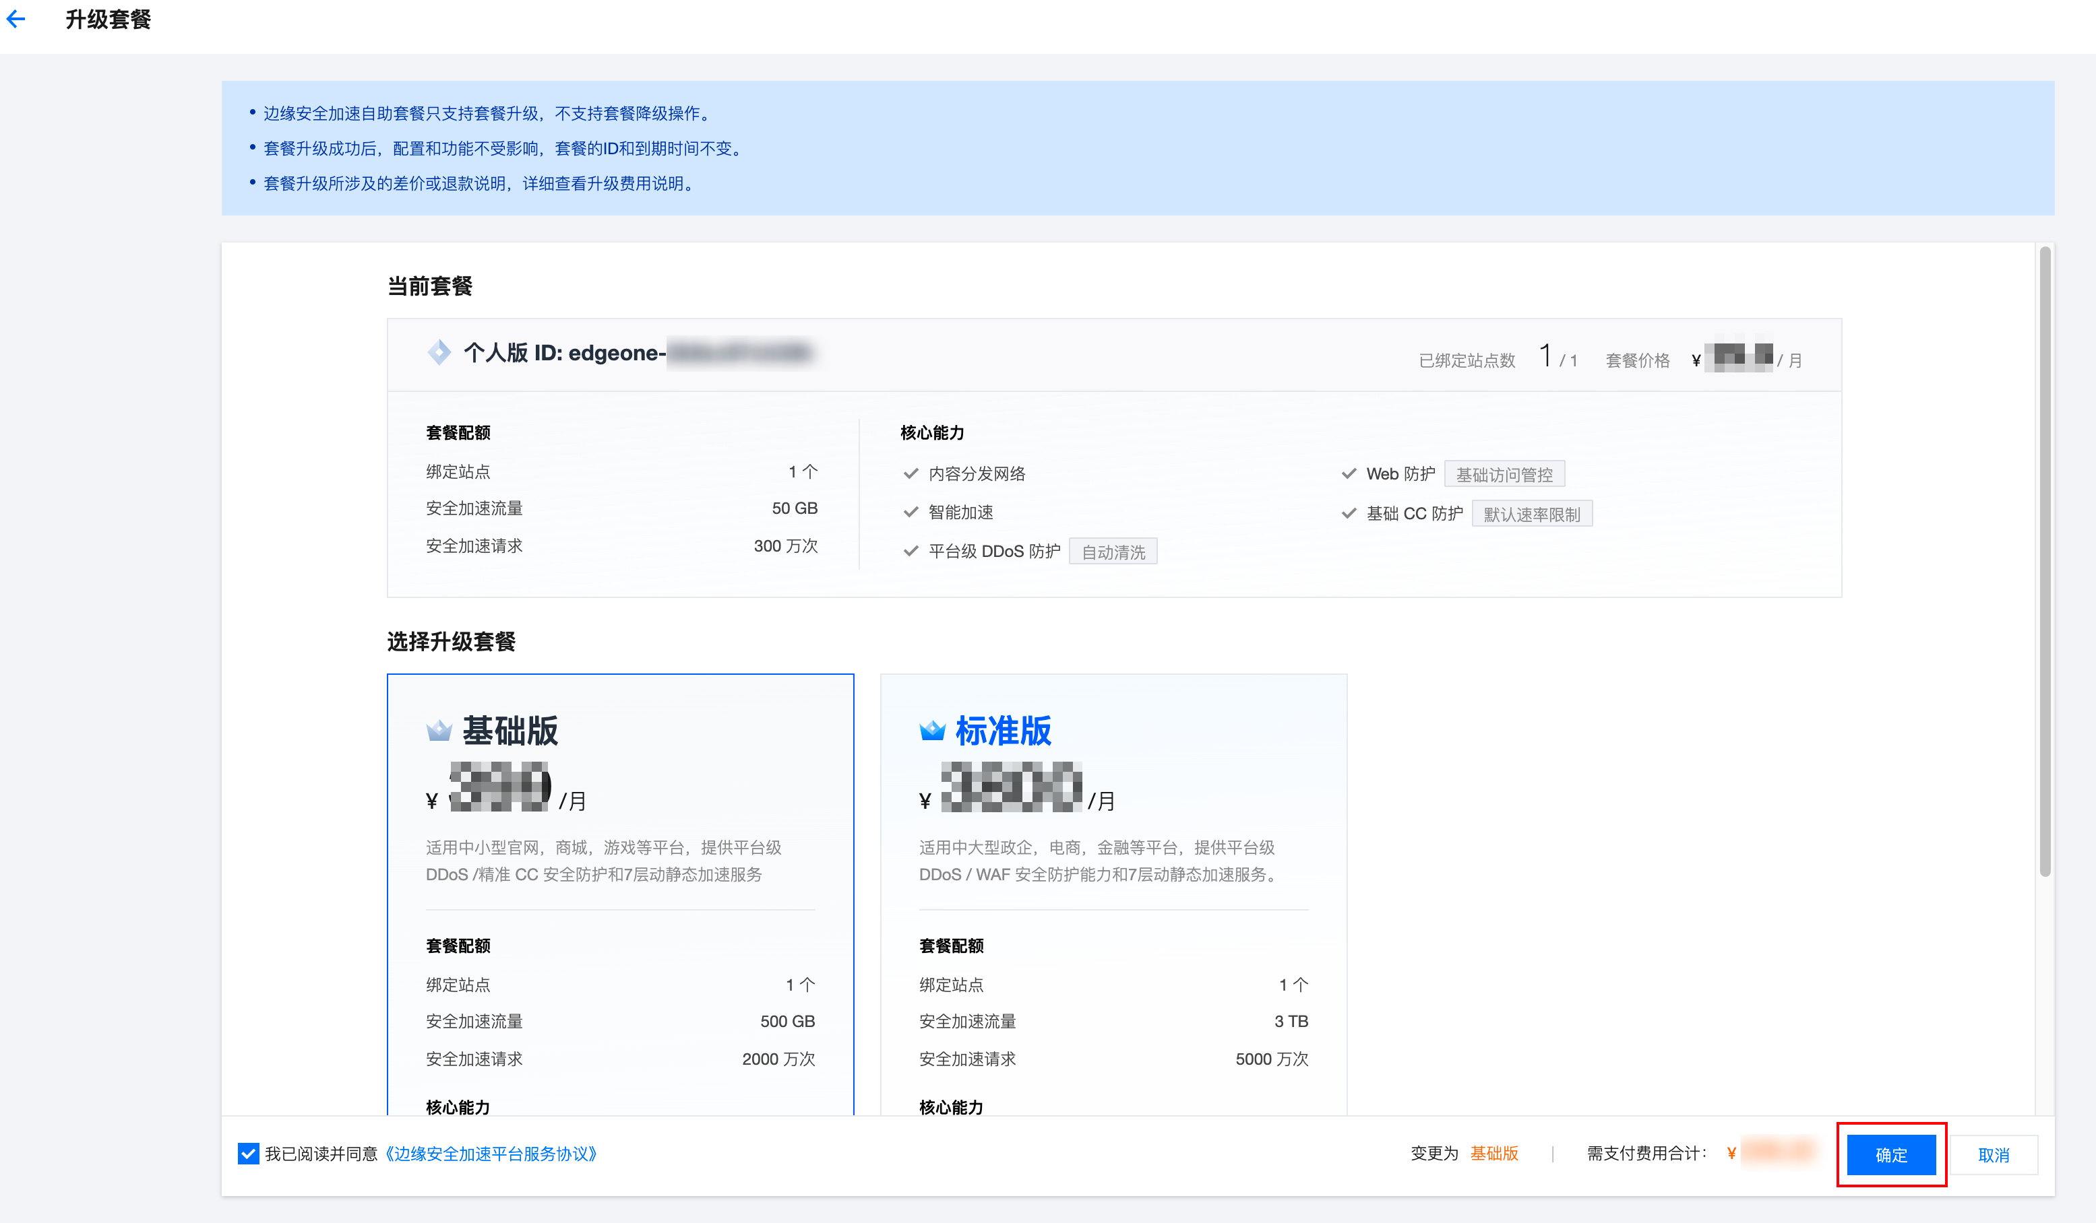The height and width of the screenshot is (1223, 2096).
Task: Click the checkmark beside 平台级 DDoS 防护
Action: (x=911, y=551)
